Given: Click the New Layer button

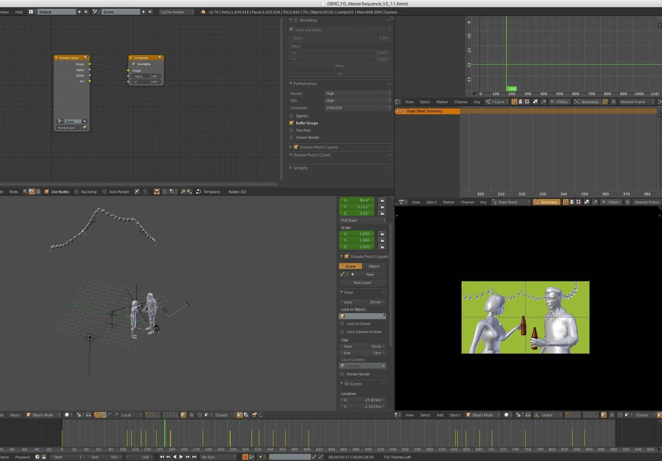Looking at the screenshot, I should (x=362, y=283).
